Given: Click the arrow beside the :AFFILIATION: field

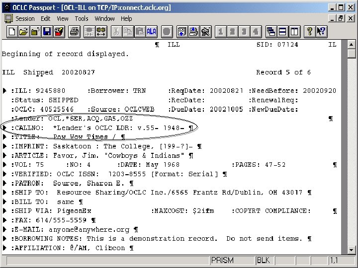Looking at the screenshot, I should [4, 248].
